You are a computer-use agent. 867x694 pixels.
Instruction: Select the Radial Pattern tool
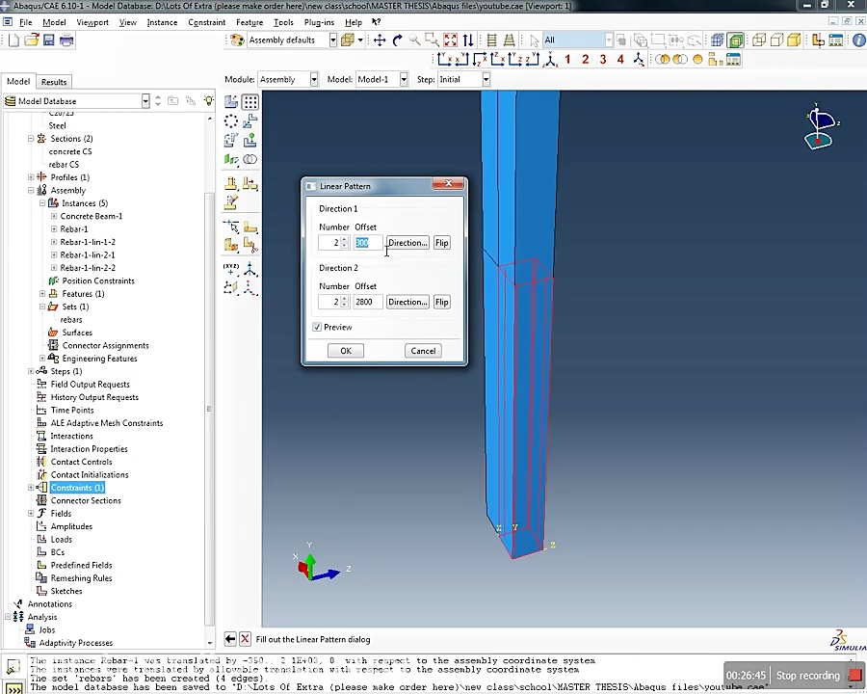point(231,121)
